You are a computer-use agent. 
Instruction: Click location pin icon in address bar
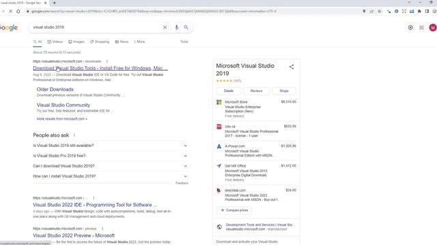364,12
